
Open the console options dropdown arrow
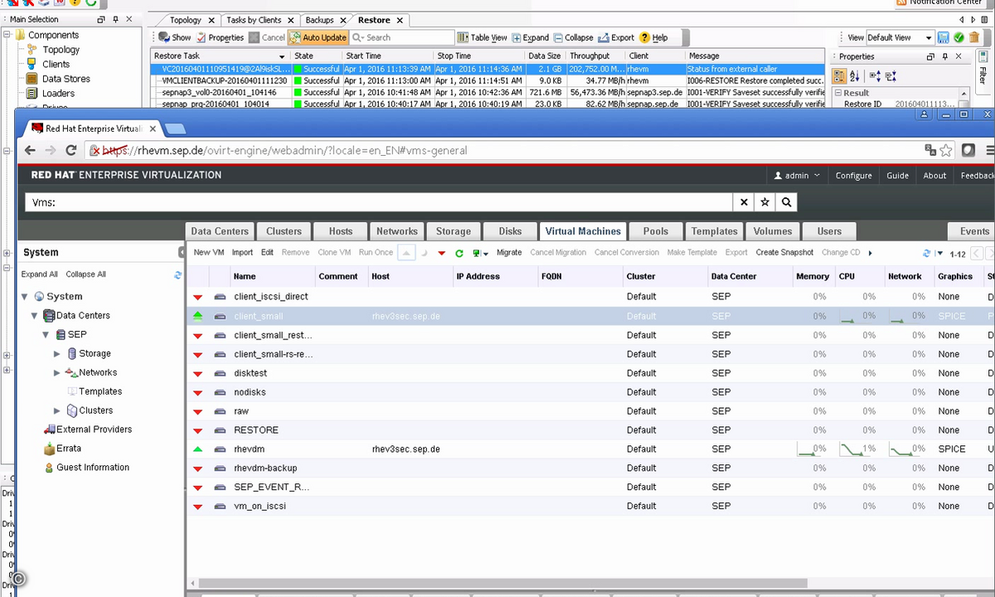pyautogui.click(x=485, y=254)
